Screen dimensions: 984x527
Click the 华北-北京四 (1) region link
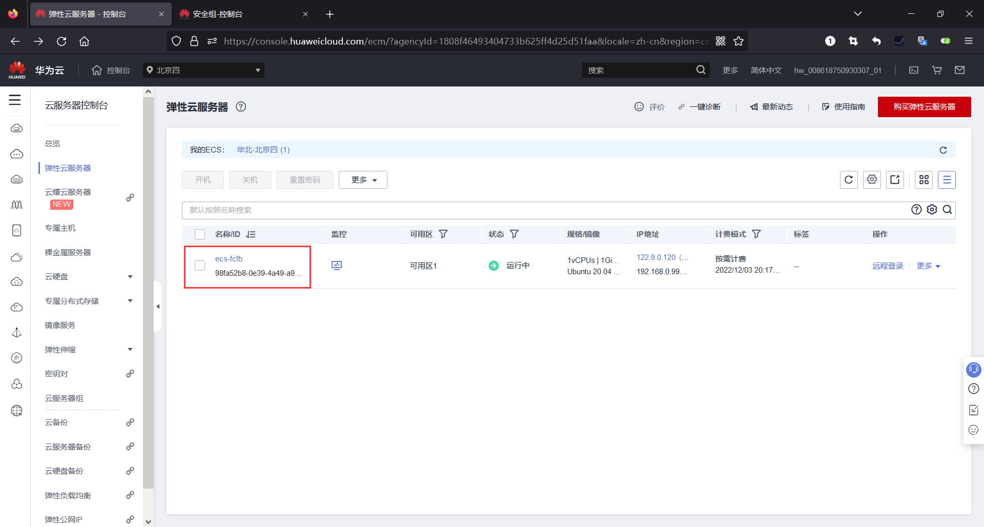tap(263, 150)
